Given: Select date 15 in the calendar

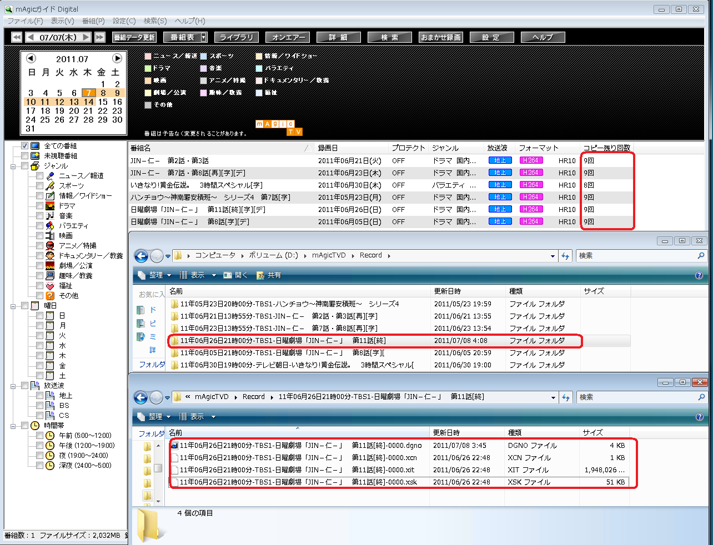Looking at the screenshot, I should (x=103, y=102).
